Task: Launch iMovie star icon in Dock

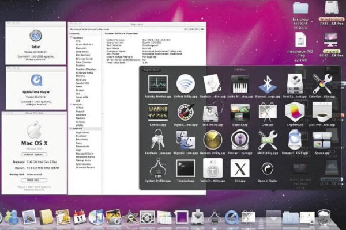Action: [130, 217]
